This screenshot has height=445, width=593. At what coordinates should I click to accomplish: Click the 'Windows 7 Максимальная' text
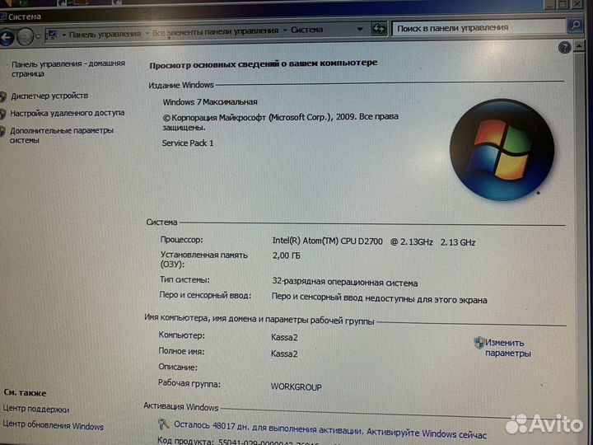[x=210, y=102]
